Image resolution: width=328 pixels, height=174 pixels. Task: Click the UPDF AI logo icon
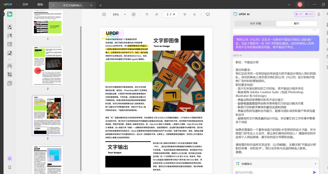235,14
